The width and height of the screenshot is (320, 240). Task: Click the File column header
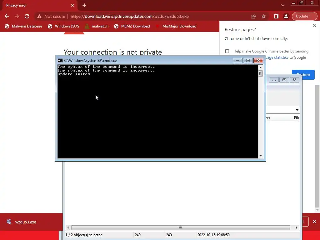(x=297, y=118)
